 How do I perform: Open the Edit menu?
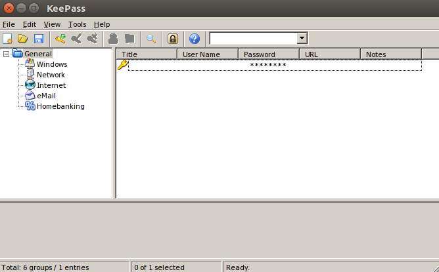[30, 24]
